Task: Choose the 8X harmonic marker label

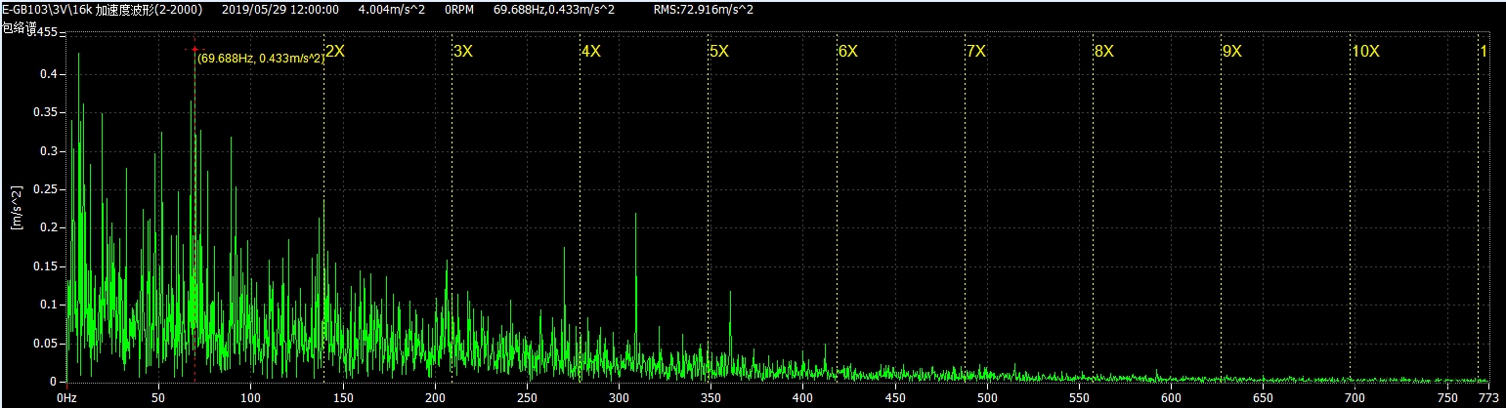Action: [x=1104, y=51]
